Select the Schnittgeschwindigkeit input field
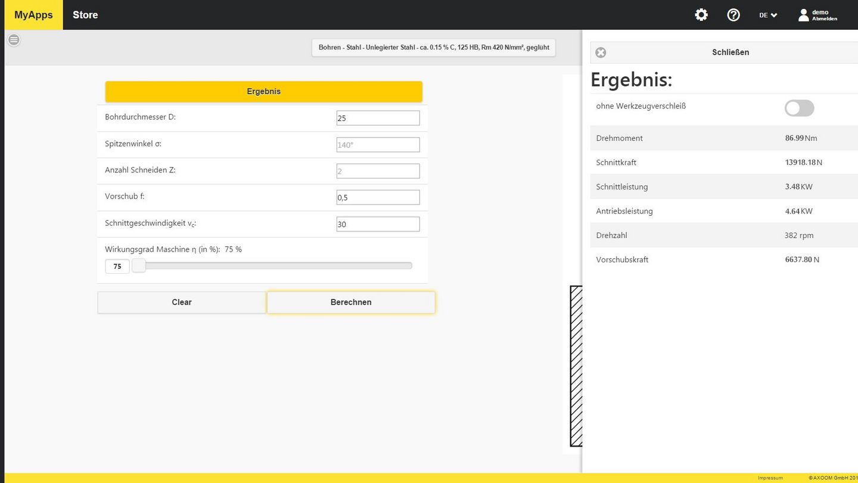Viewport: 858px width, 483px height. pyautogui.click(x=378, y=224)
